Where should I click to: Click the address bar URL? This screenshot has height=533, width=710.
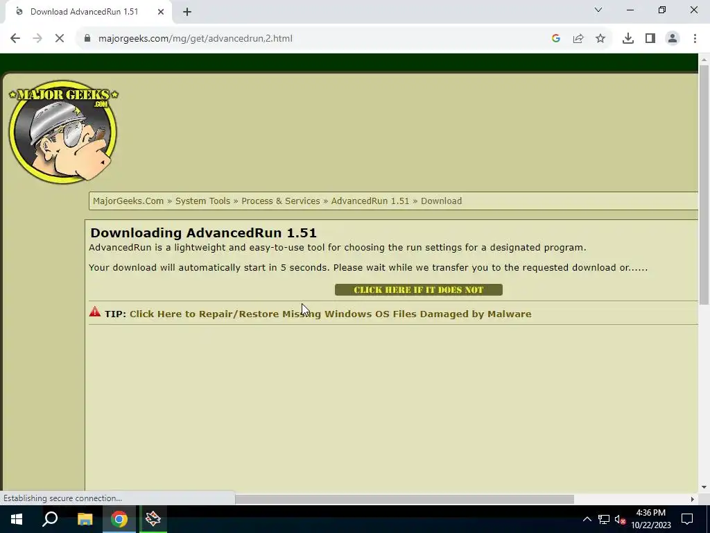(195, 39)
